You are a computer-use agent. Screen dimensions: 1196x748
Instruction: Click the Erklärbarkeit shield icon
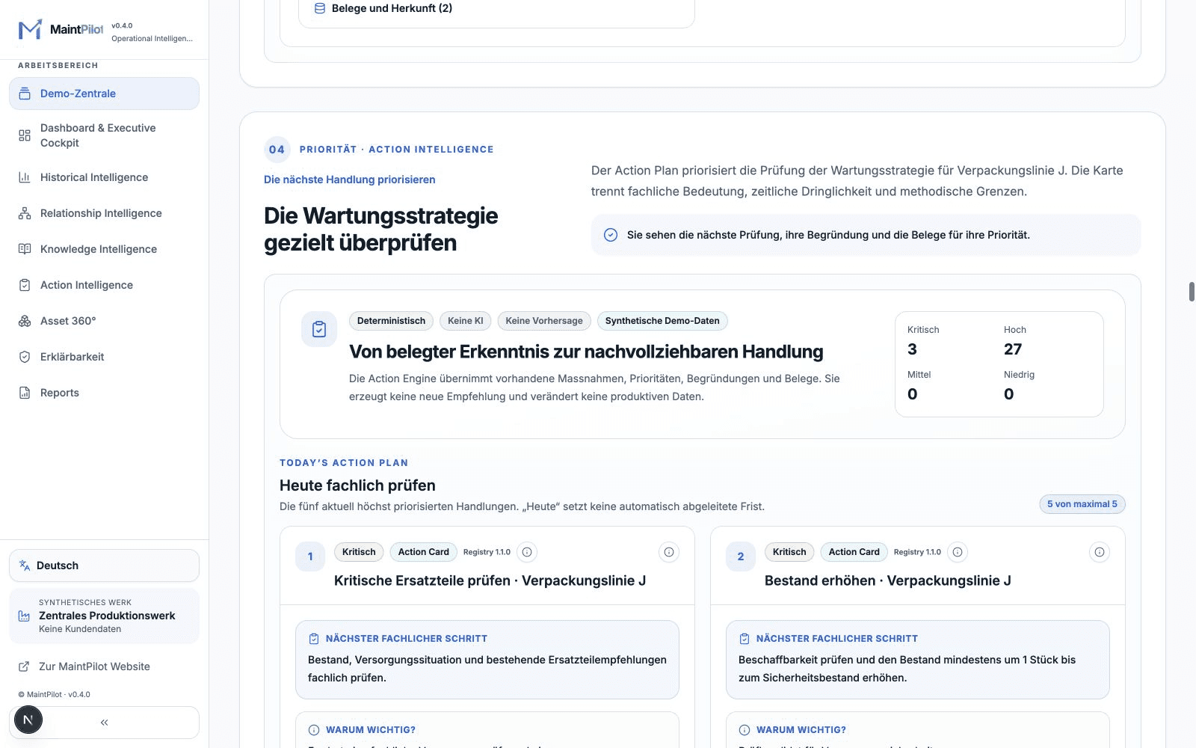25,357
